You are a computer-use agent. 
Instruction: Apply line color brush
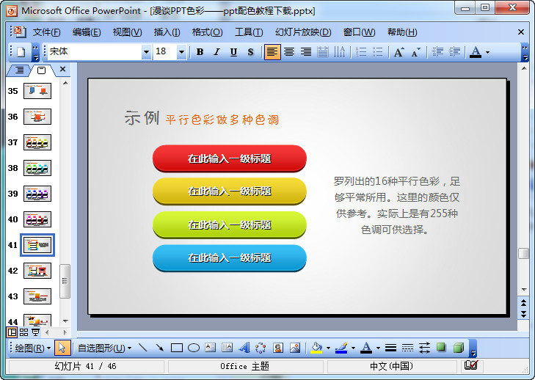(341, 348)
